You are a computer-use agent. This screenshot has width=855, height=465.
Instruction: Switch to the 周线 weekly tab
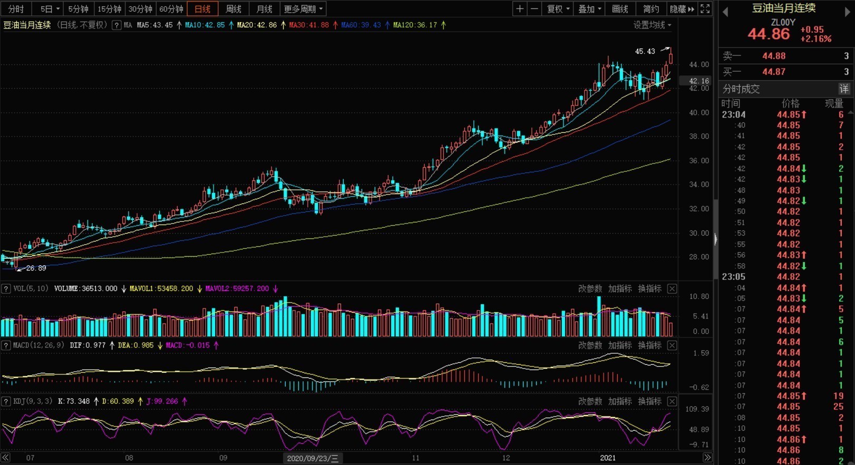click(234, 9)
